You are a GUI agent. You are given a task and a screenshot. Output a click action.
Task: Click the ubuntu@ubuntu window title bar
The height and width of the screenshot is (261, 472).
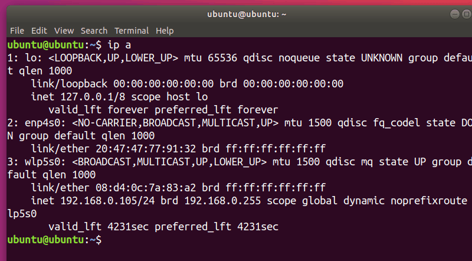[x=236, y=12]
